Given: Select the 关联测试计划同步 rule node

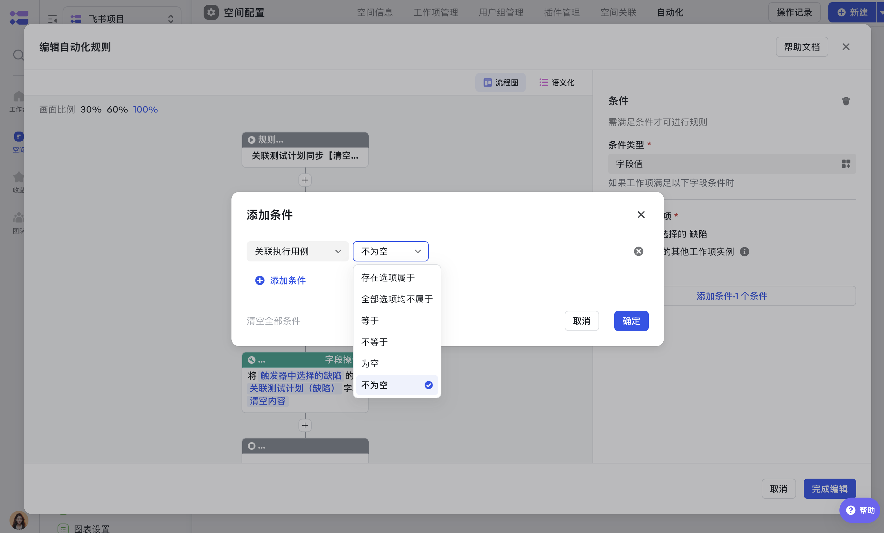Looking at the screenshot, I should [x=305, y=150].
